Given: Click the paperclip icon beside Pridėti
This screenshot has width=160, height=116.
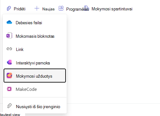Looking at the screenshot, I should [x=9, y=8].
